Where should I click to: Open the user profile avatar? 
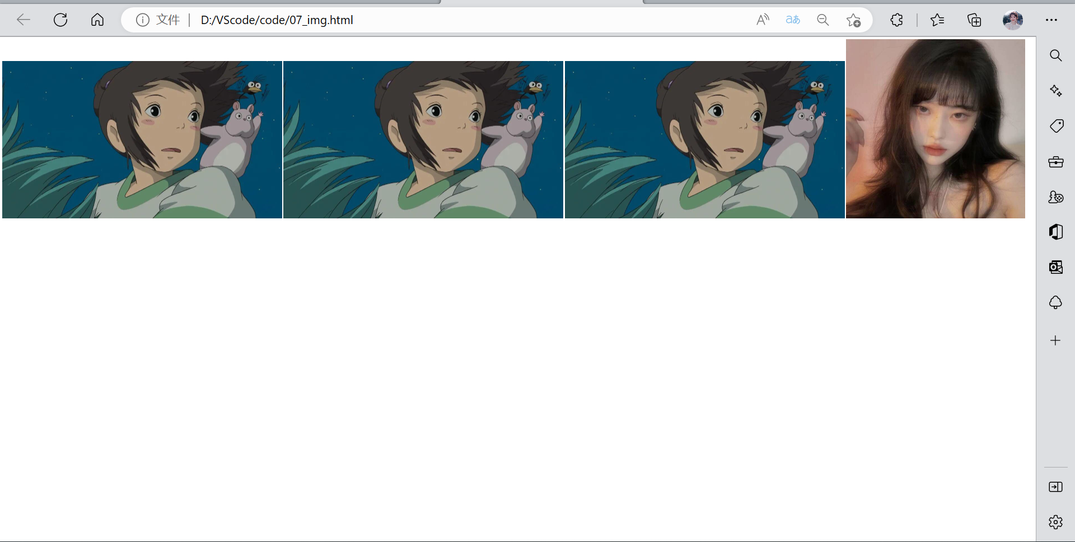[1012, 20]
